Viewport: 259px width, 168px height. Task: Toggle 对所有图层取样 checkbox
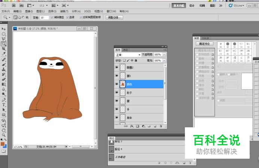click(x=81, y=17)
